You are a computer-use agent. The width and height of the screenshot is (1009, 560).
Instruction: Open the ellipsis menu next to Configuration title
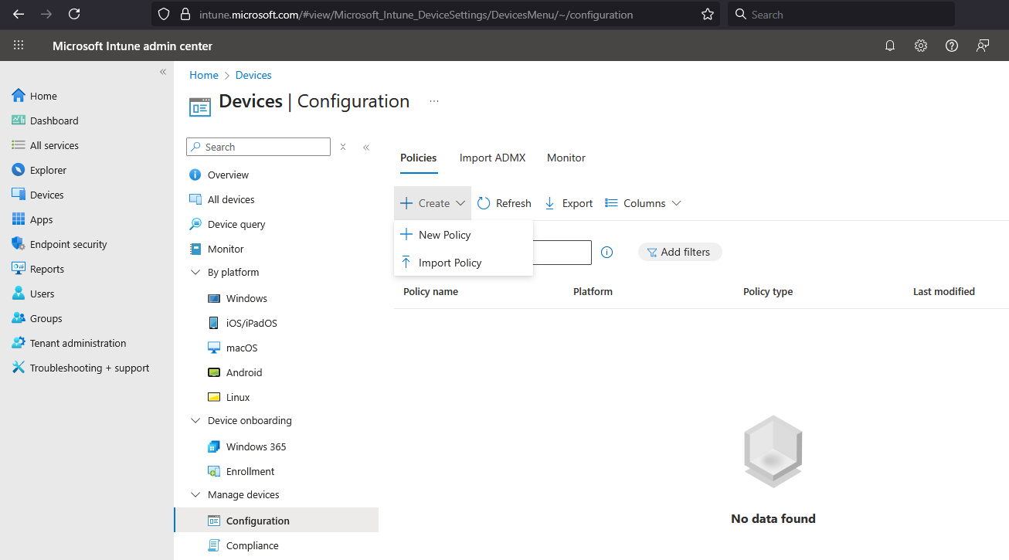tap(434, 101)
